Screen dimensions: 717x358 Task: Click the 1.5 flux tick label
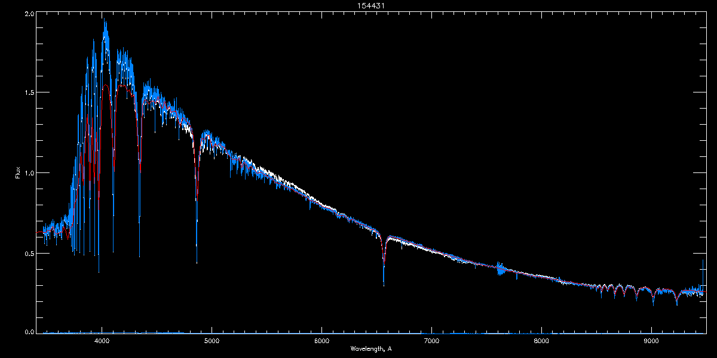pyautogui.click(x=29, y=93)
